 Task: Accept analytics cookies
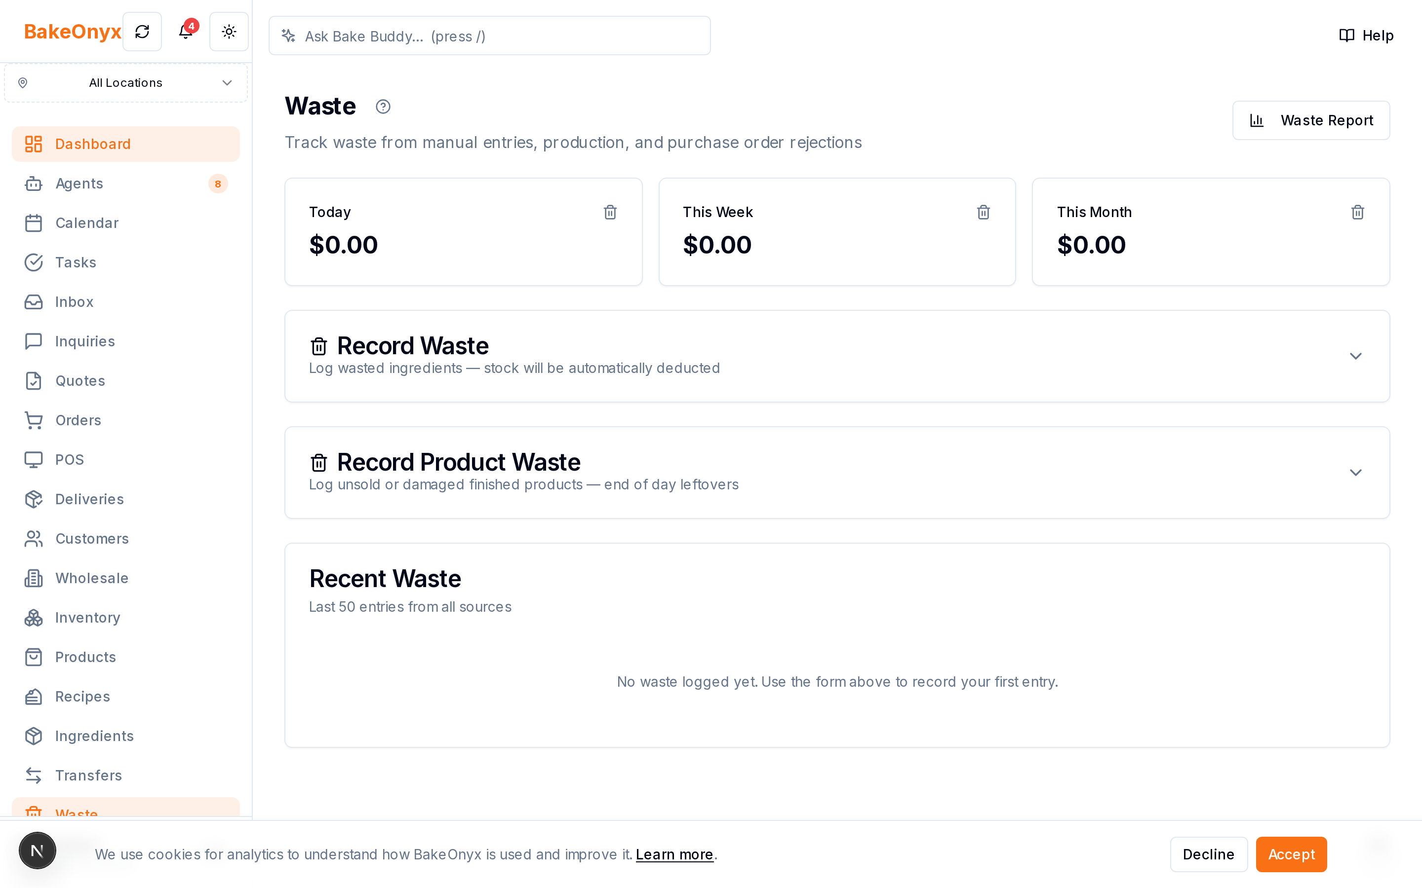click(x=1291, y=854)
